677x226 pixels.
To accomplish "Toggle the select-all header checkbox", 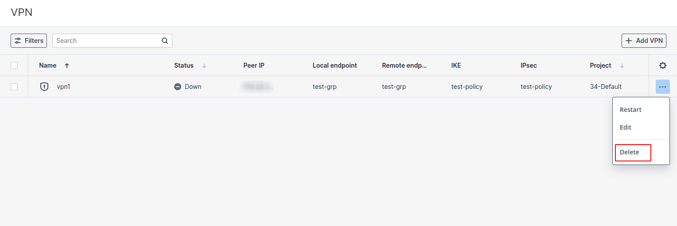I will click(x=14, y=65).
